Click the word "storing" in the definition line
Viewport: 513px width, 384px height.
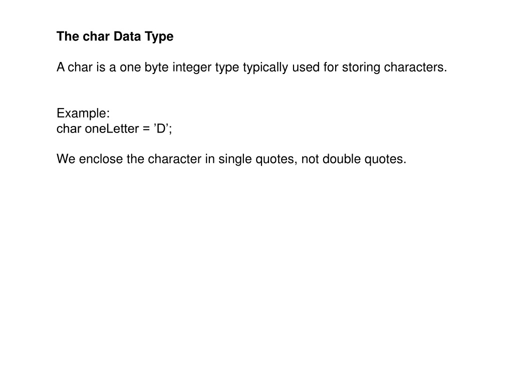click(x=361, y=67)
